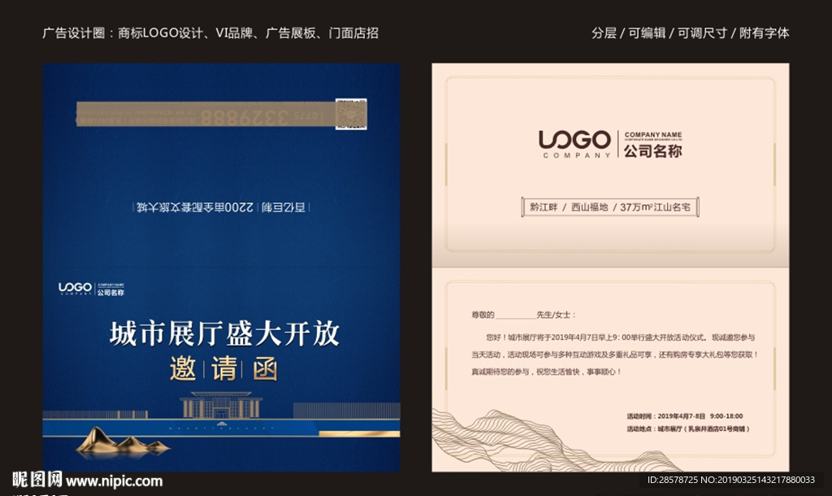Screen dimensions: 832x496
Task: Click the large LOGO on beige card
Action: [x=574, y=144]
